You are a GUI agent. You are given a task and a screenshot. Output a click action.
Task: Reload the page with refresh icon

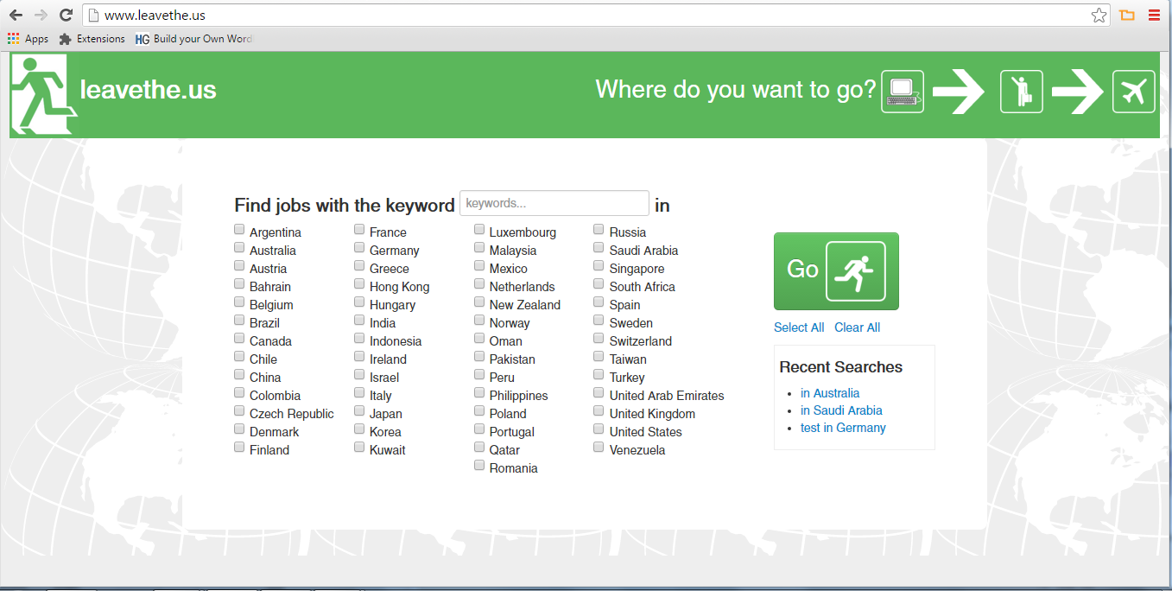coord(66,15)
